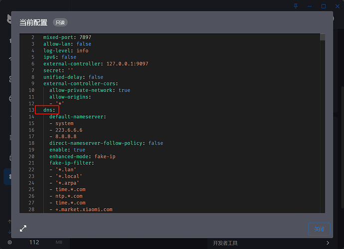Click the mixed-port: 7897 line
The width and height of the screenshot is (344, 249).
coord(67,37)
